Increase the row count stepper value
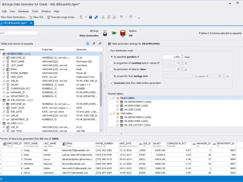 coord(182,56)
